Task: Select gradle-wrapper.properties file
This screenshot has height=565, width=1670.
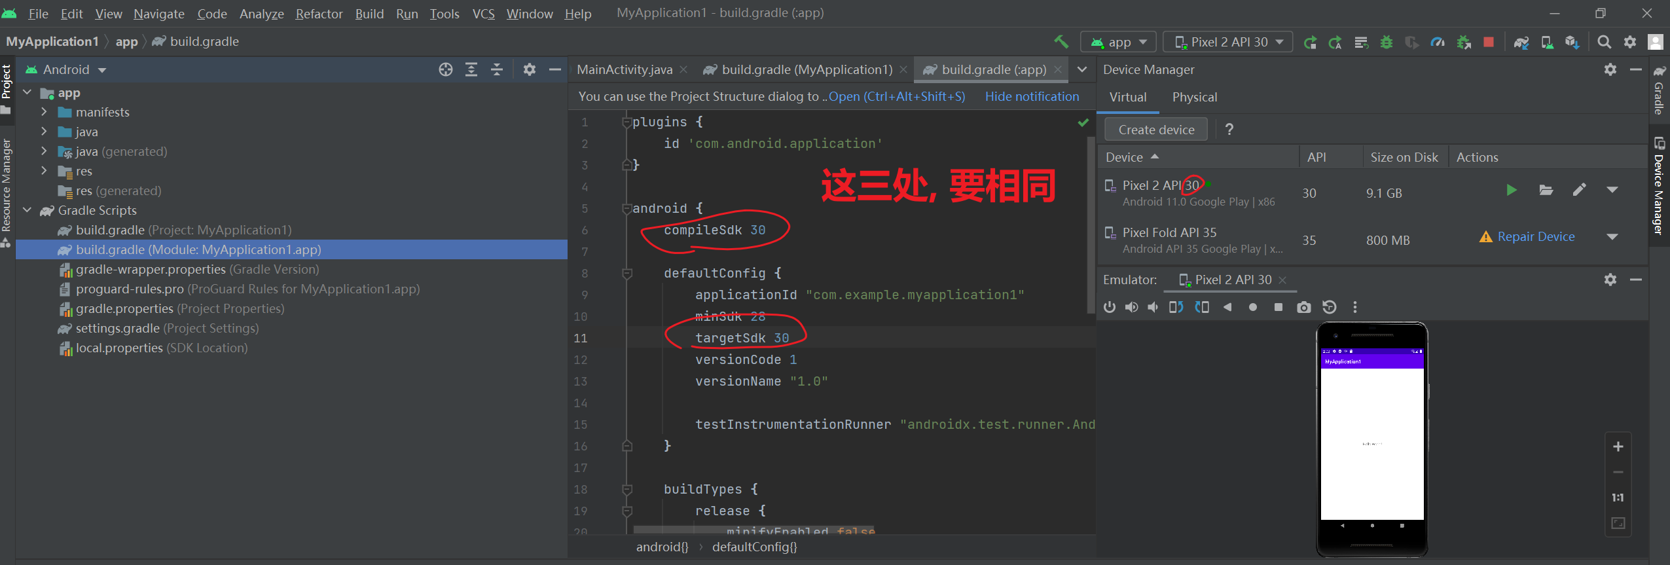Action: click(x=197, y=269)
